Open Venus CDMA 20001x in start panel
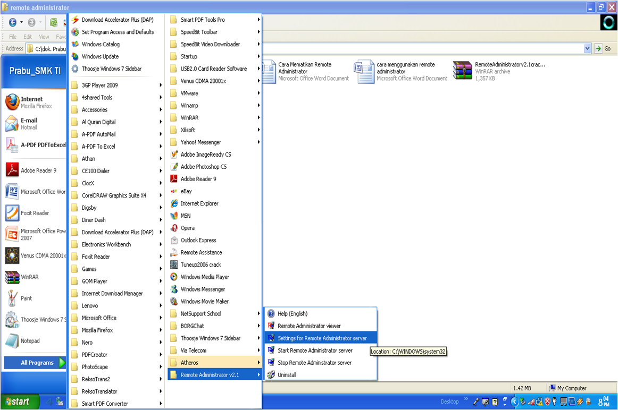The image size is (618, 410). 35,255
